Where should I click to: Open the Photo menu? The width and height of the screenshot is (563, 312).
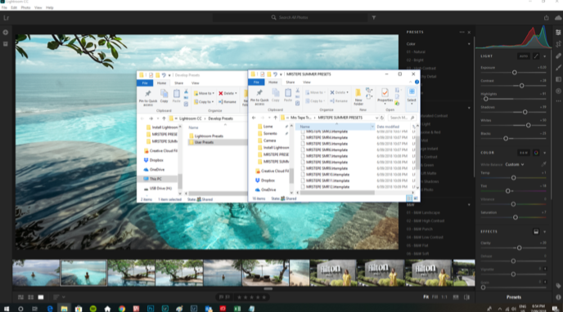25,7
